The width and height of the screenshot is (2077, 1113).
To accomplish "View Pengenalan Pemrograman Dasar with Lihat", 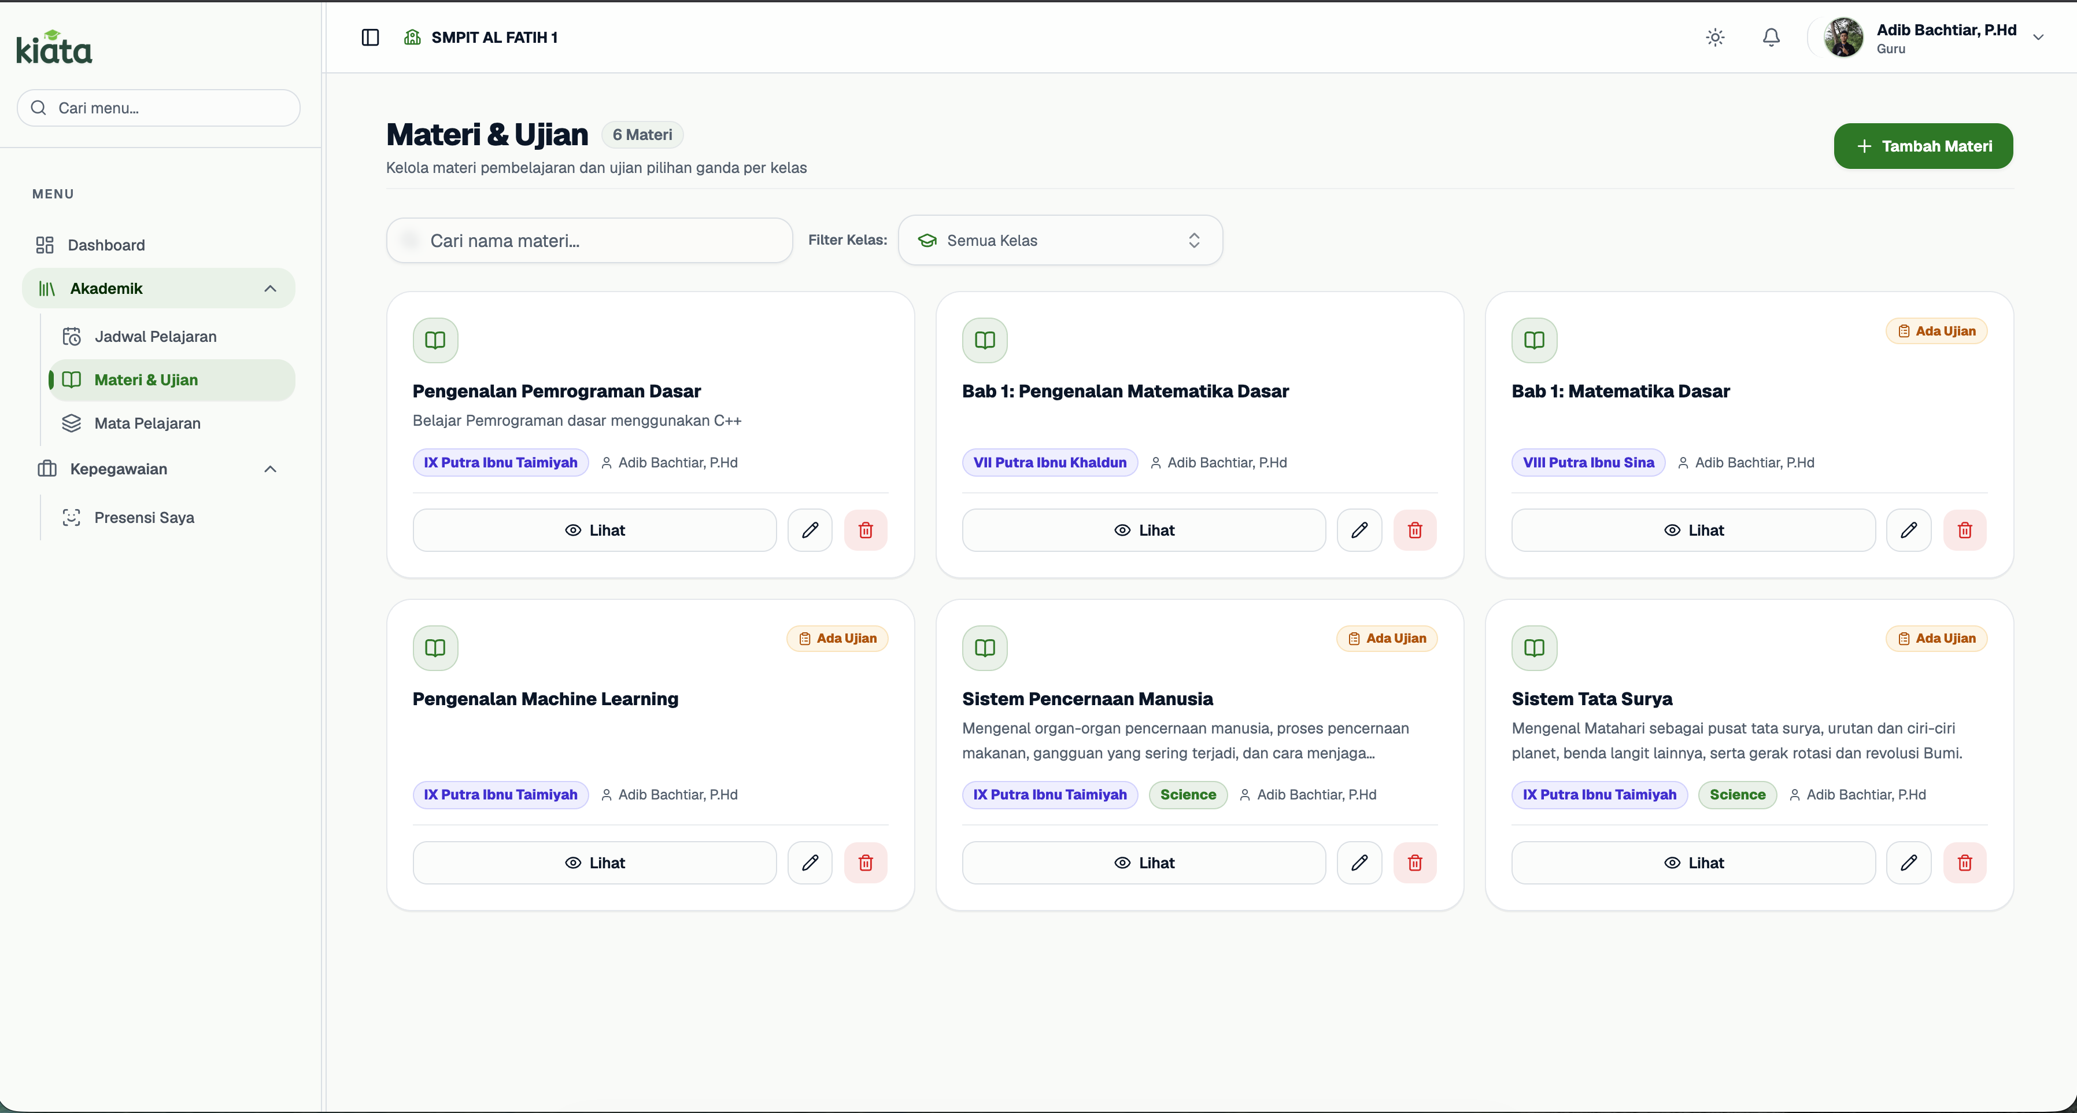I will [x=594, y=530].
